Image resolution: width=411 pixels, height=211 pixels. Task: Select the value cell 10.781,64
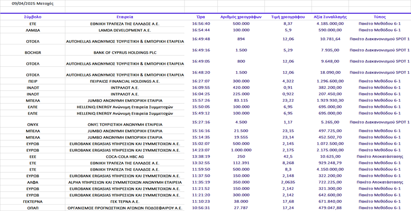point(330,39)
